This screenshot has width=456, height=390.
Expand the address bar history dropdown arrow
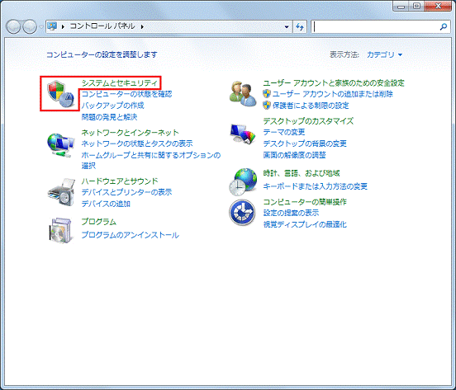(x=287, y=26)
